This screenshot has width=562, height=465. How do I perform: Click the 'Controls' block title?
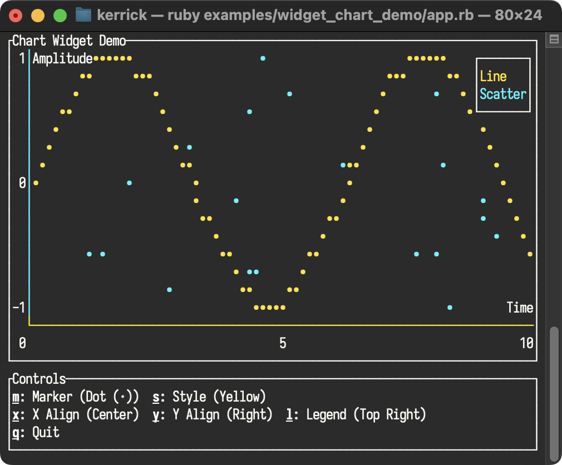[x=39, y=379]
